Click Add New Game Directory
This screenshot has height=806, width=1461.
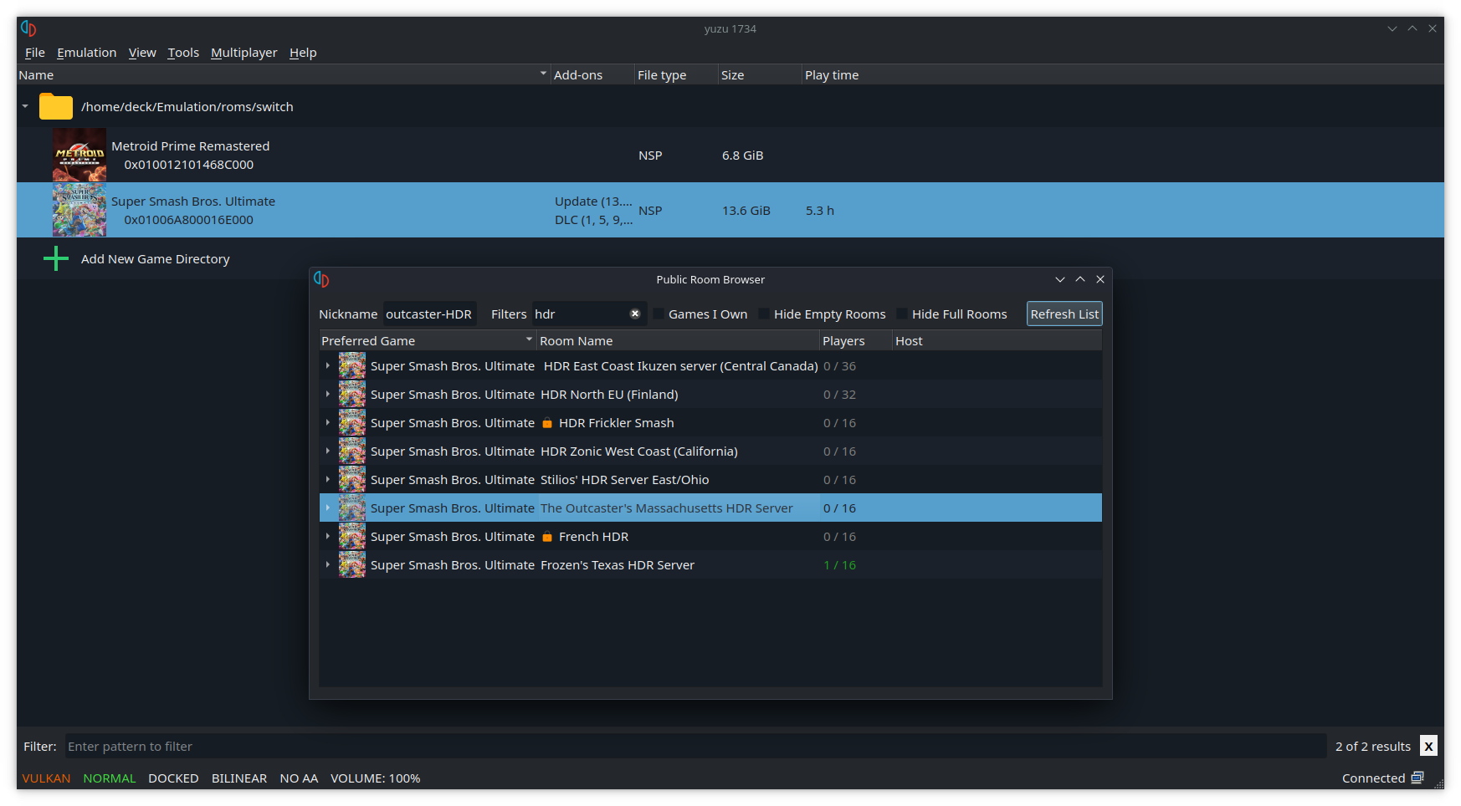(155, 259)
